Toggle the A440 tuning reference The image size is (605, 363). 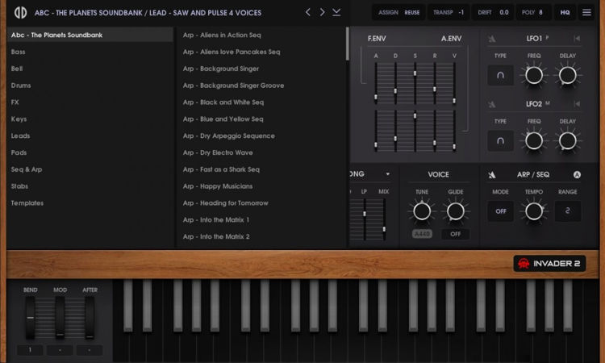tap(422, 234)
